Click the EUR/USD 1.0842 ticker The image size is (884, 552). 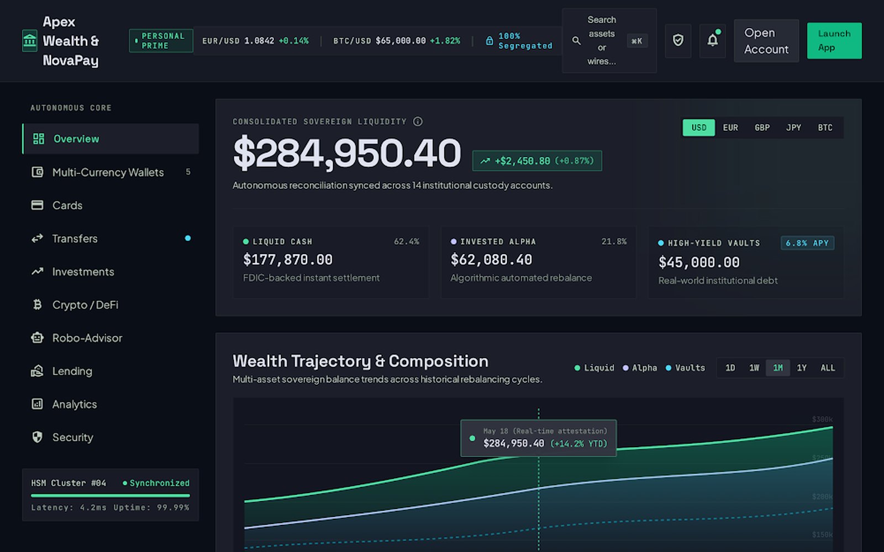(255, 41)
